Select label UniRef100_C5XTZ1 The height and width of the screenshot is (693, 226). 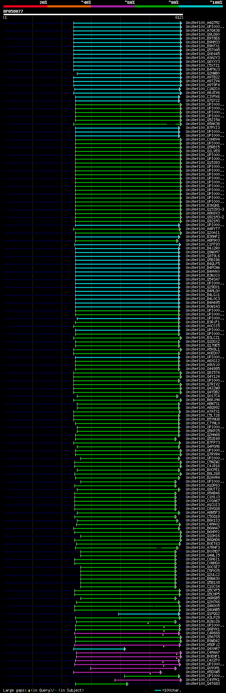pyautogui.click(x=203, y=66)
